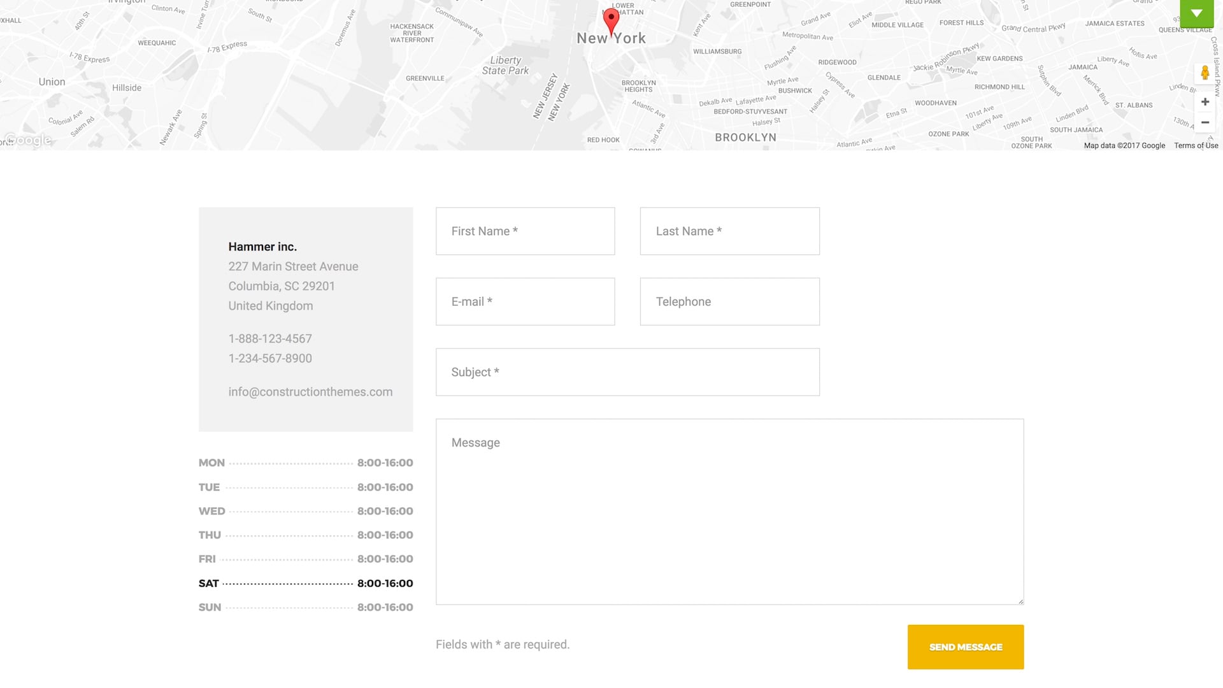Click the phone number 1-234-567-8900
The width and height of the screenshot is (1223, 688).
(x=270, y=359)
